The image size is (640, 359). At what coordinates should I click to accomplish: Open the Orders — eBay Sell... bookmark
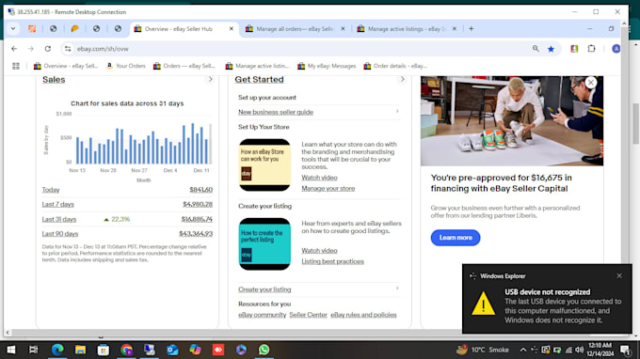[184, 66]
